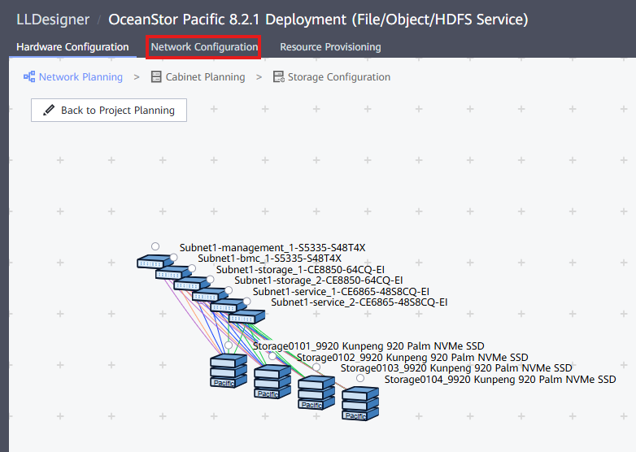Click the Storage Configuration icon
The image size is (636, 452).
click(x=279, y=76)
